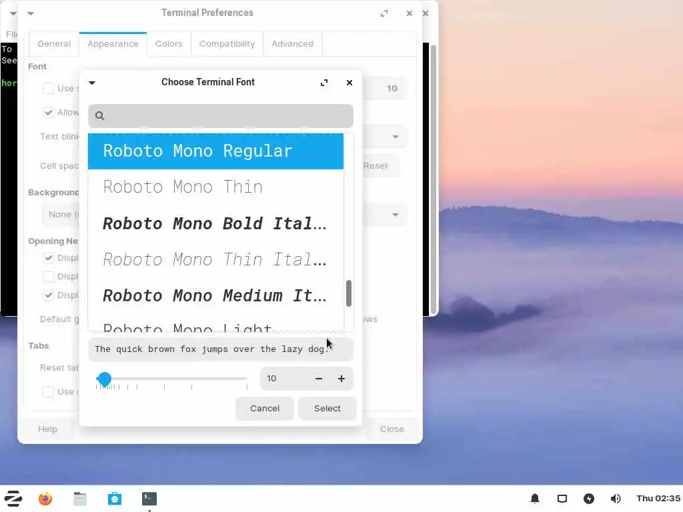Open the power tray indicator
The image size is (683, 512).
click(x=589, y=499)
